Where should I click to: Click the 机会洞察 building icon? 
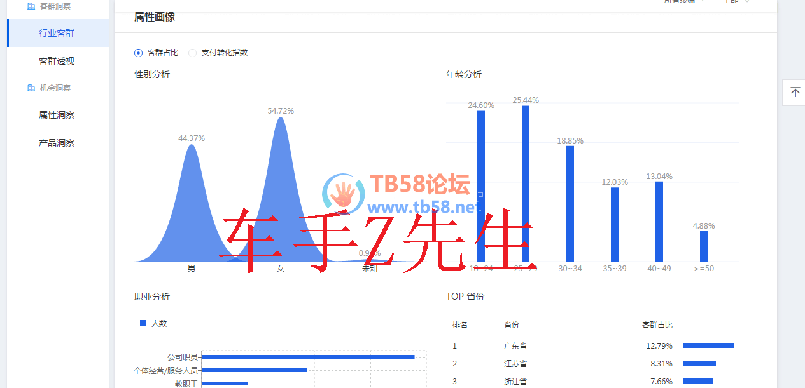31,88
